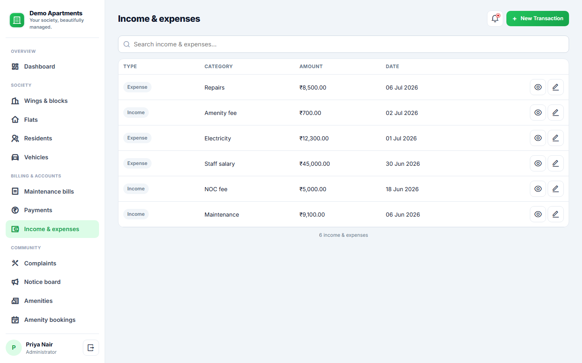The height and width of the screenshot is (363, 582).
Task: Click the Electricity category cell
Action: pos(218,138)
